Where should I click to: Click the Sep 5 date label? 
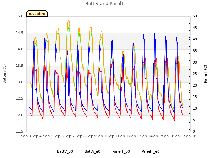tap(48, 136)
